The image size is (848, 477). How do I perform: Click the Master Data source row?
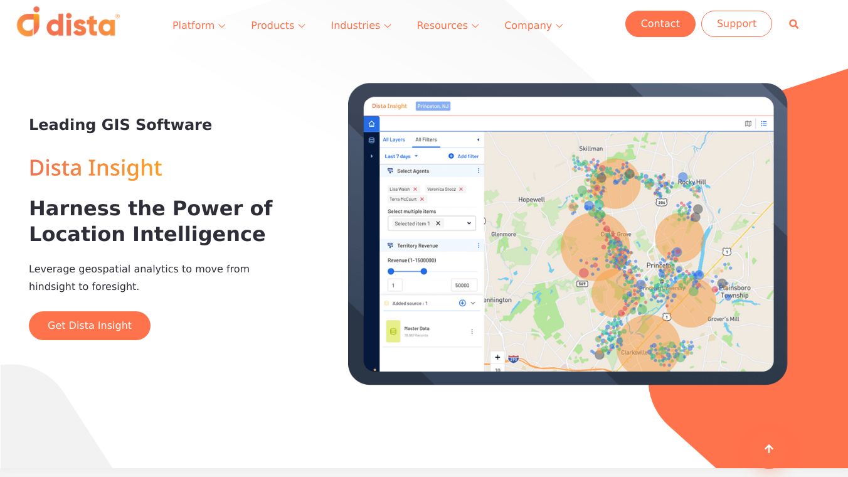[432, 331]
